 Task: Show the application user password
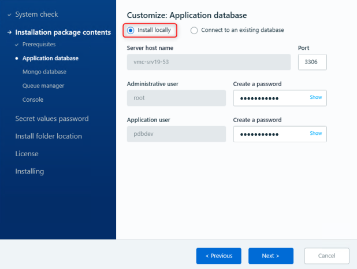click(315, 134)
